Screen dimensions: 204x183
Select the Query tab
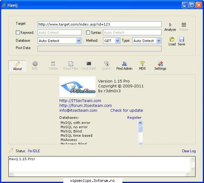click(107, 66)
